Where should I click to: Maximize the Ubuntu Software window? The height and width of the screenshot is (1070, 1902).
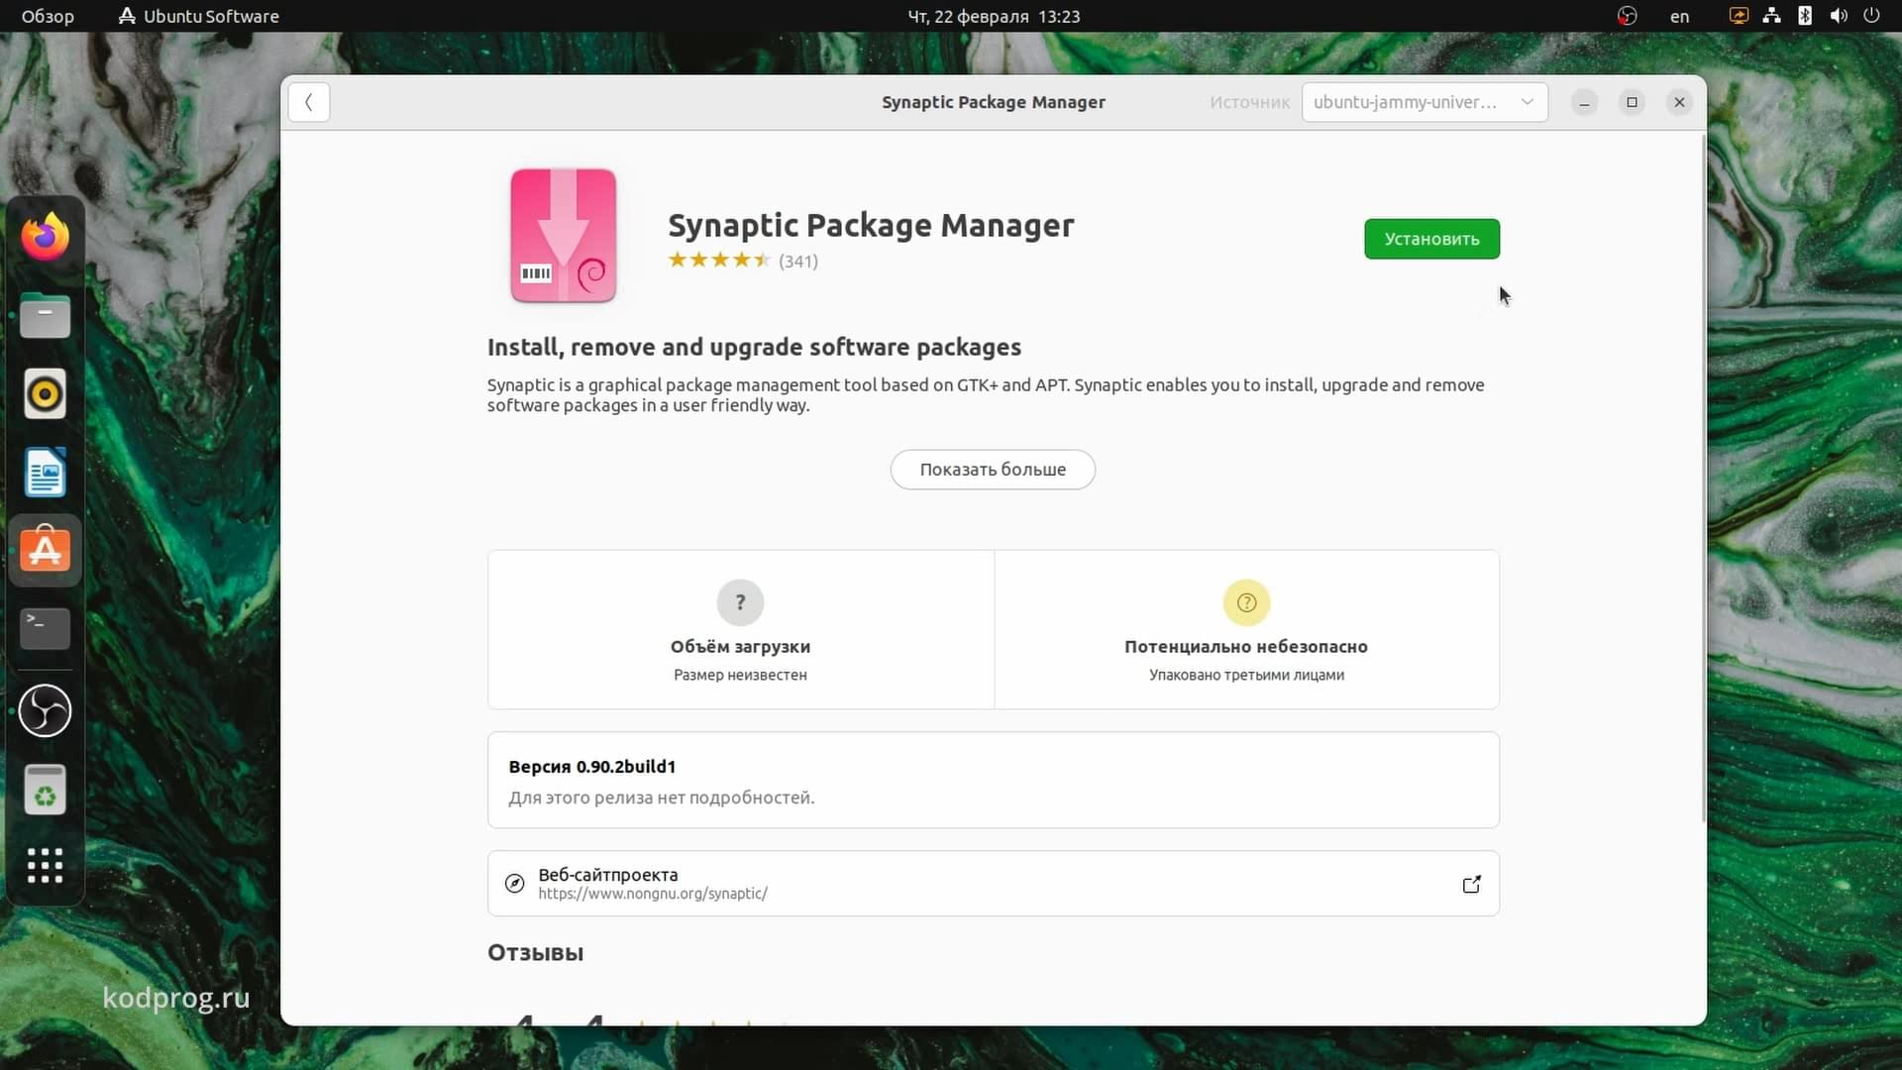coord(1632,102)
